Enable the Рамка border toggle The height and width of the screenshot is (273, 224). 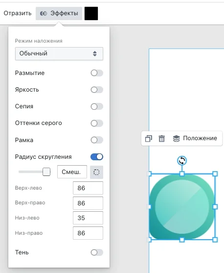click(x=97, y=140)
